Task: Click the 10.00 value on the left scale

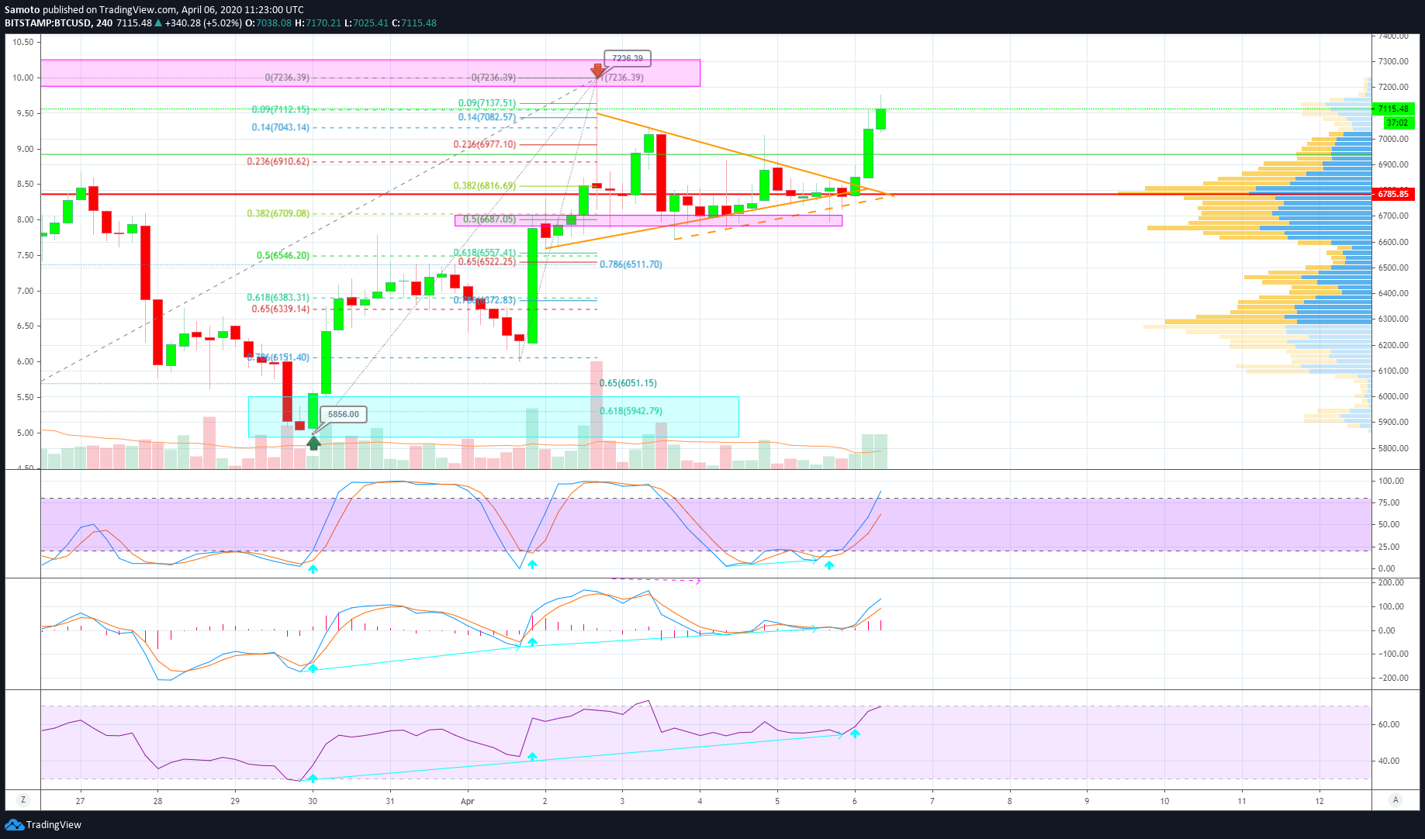Action: pos(23,78)
